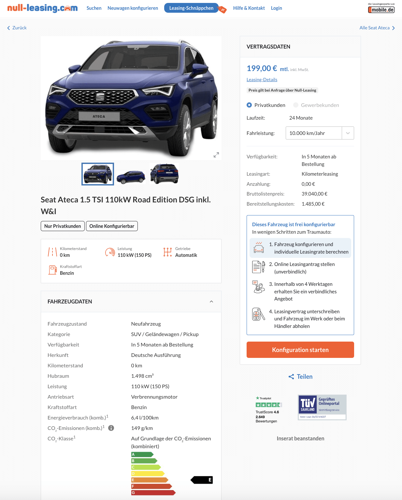Select the Privatkunden radio button
402x500 pixels.
pos(249,105)
